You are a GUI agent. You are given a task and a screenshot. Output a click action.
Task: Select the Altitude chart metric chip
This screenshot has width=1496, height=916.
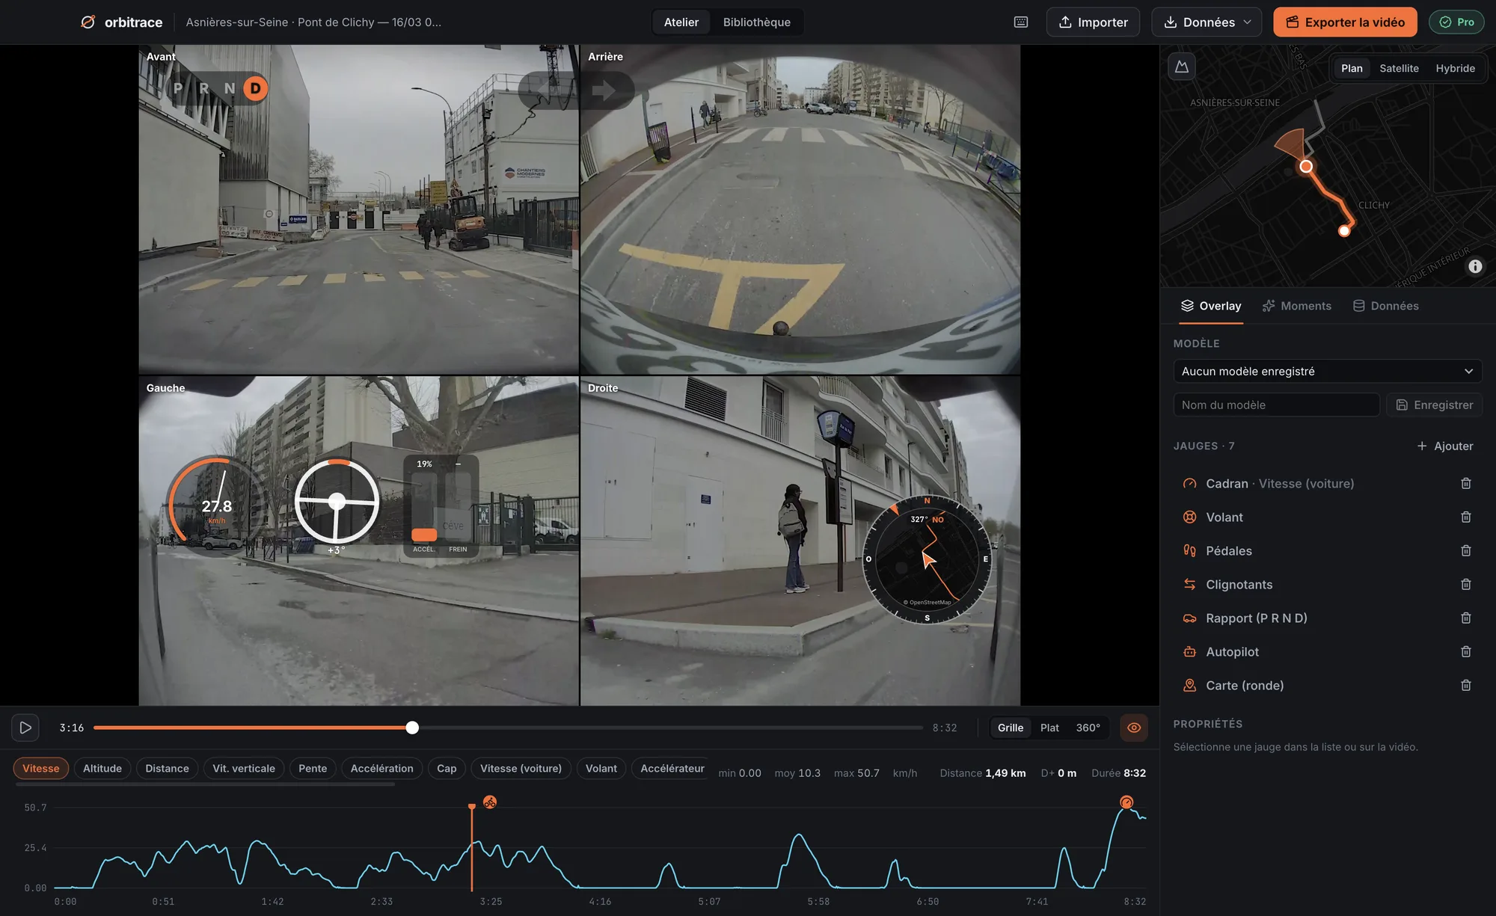[102, 768]
